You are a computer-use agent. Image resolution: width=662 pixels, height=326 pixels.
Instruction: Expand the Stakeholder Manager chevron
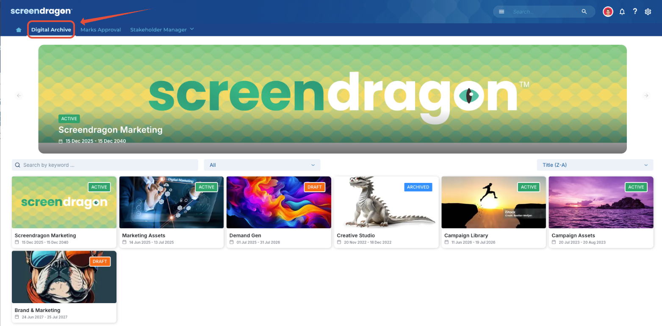pos(192,29)
